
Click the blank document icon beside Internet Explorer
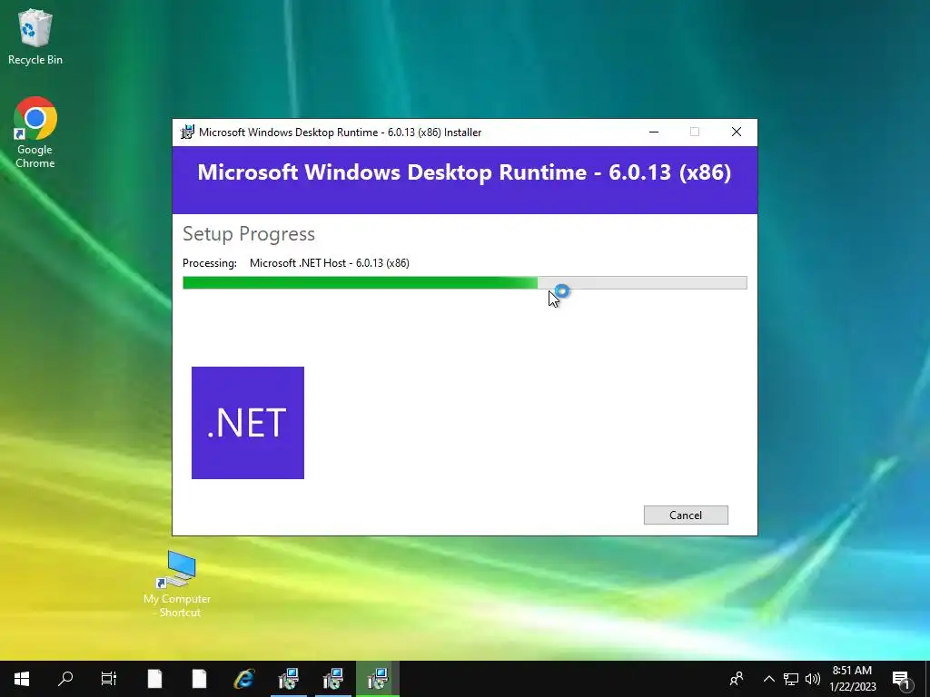coord(199,679)
